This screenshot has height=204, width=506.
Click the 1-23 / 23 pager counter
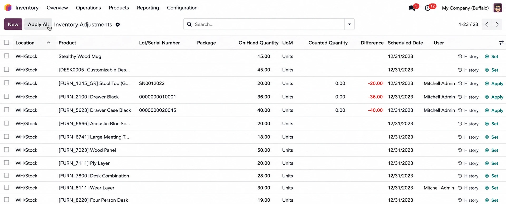pos(468,24)
